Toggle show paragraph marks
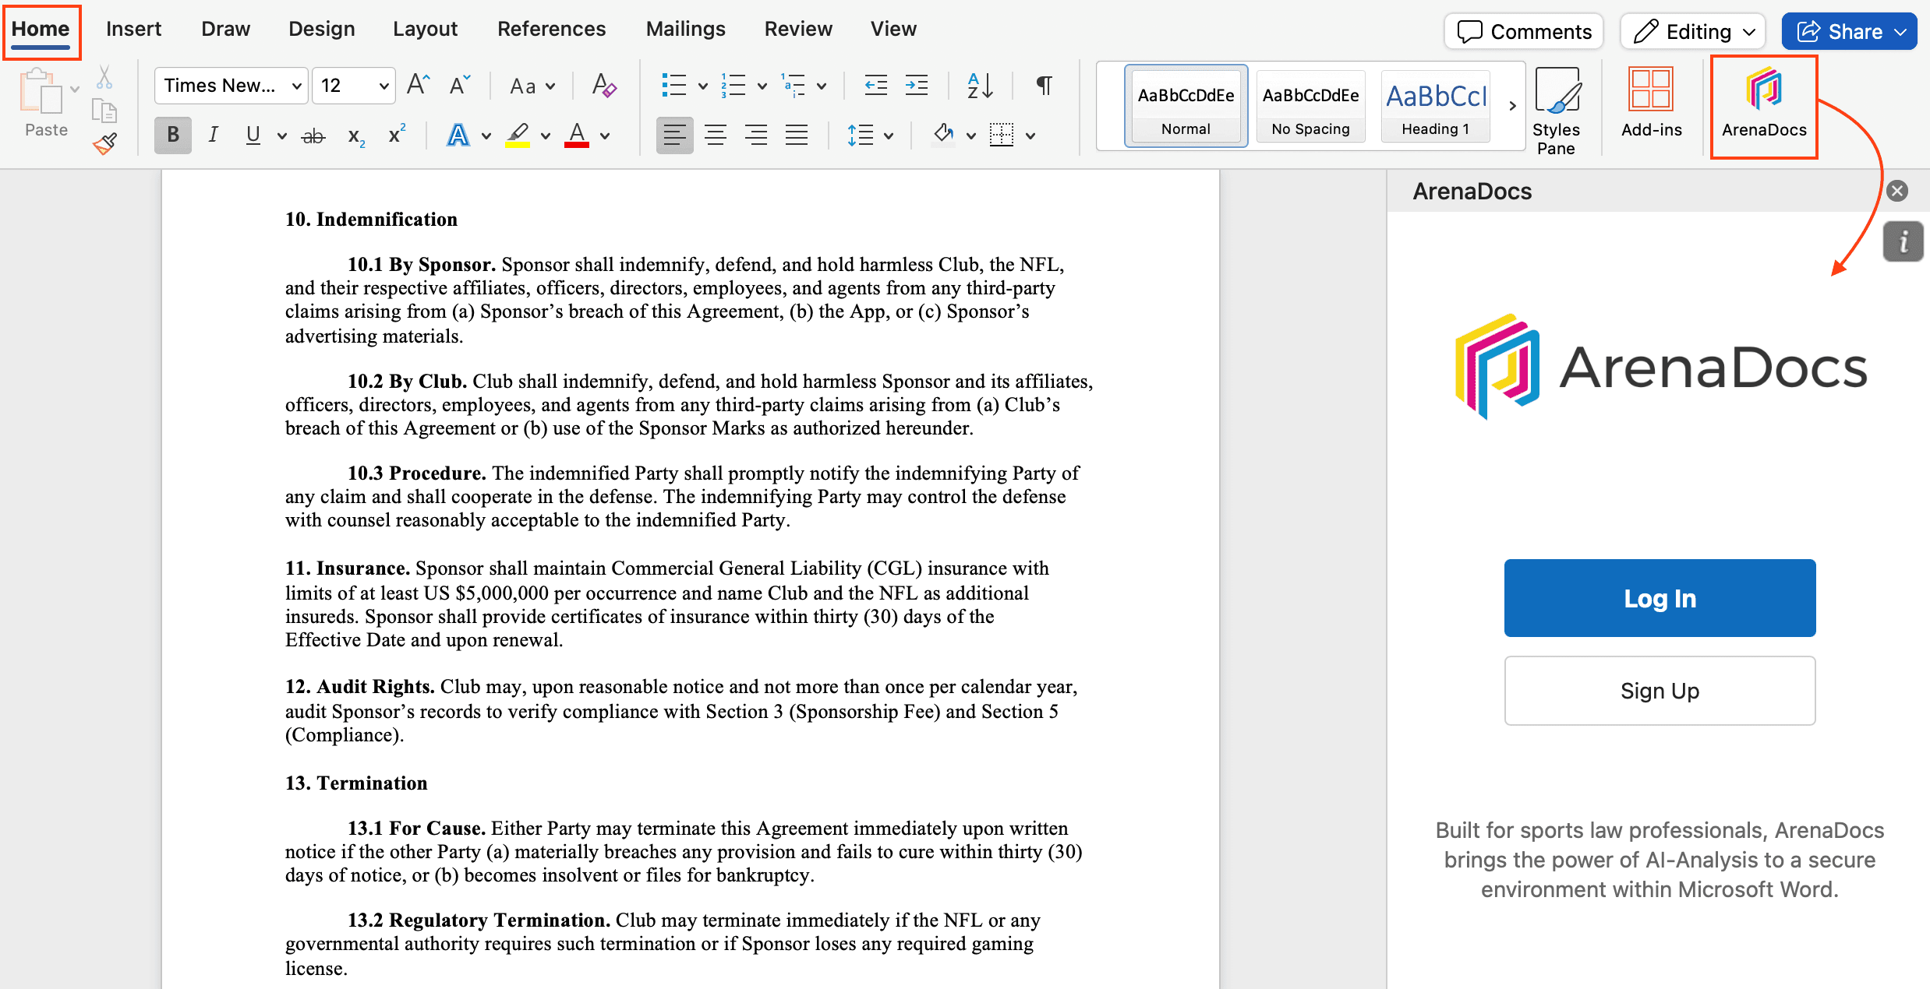Screen dimensions: 1930x989 [x=1044, y=86]
